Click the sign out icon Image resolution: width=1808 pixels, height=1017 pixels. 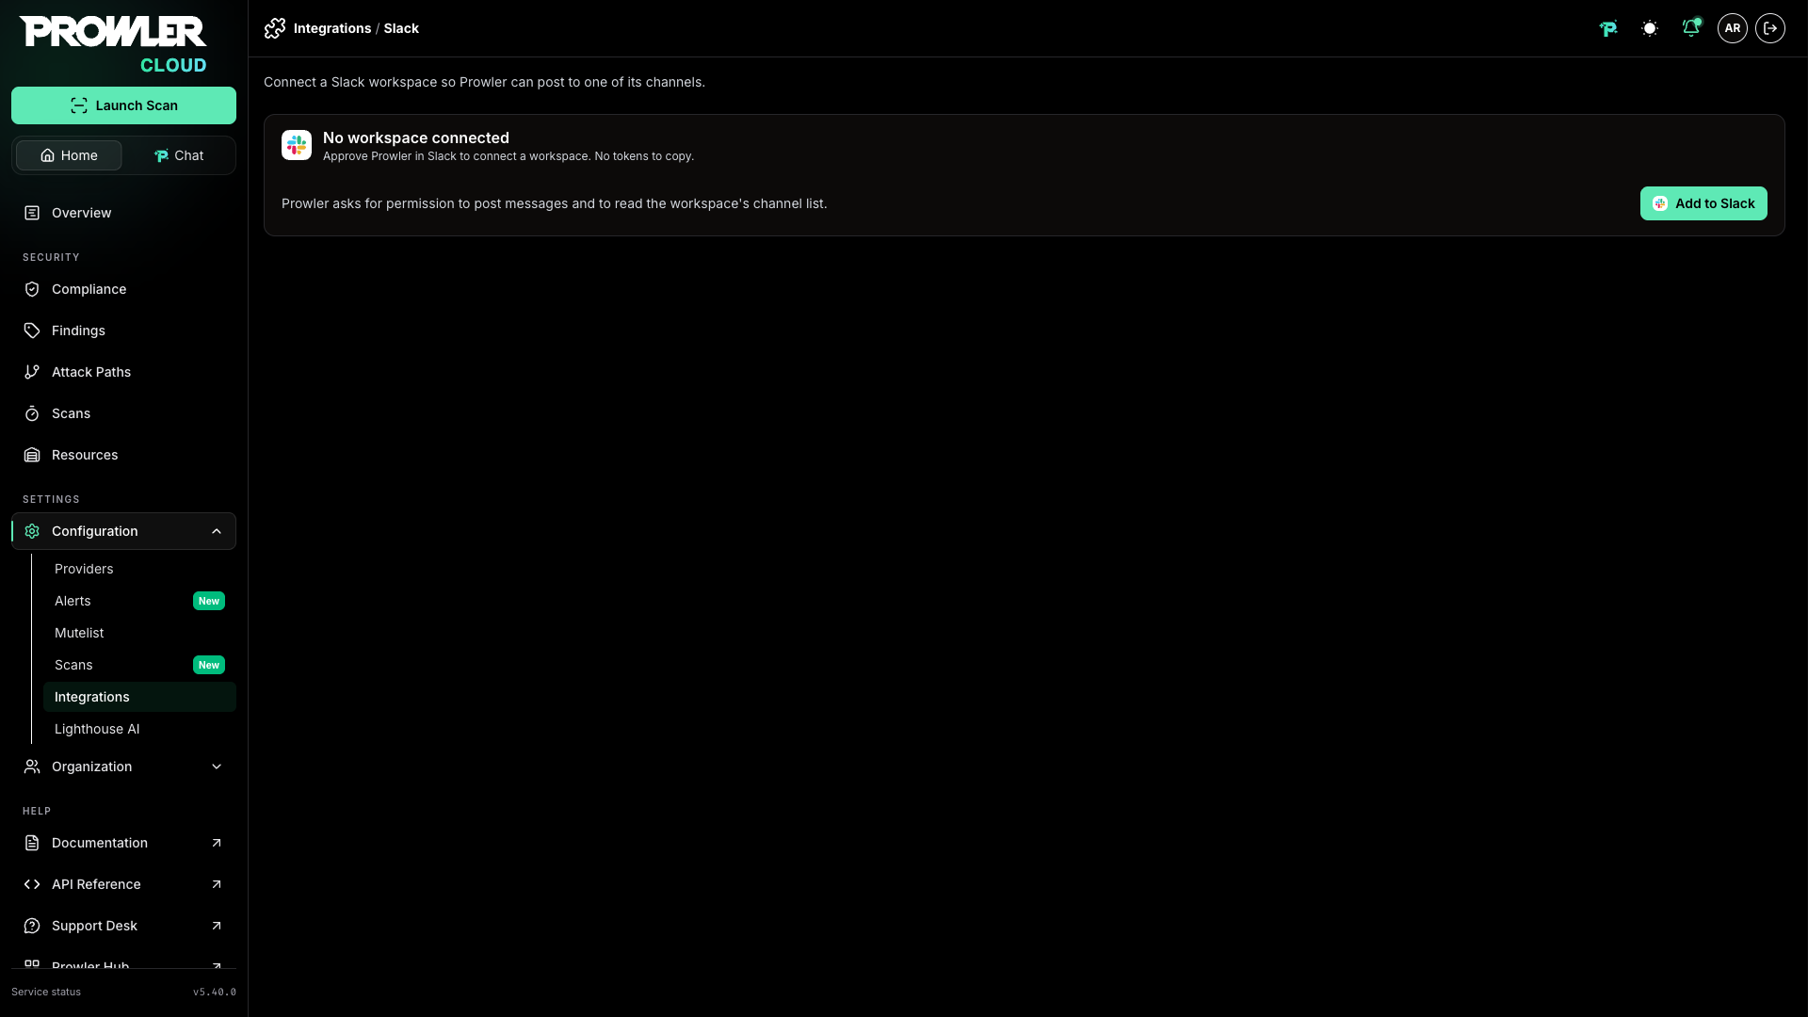[x=1770, y=28]
